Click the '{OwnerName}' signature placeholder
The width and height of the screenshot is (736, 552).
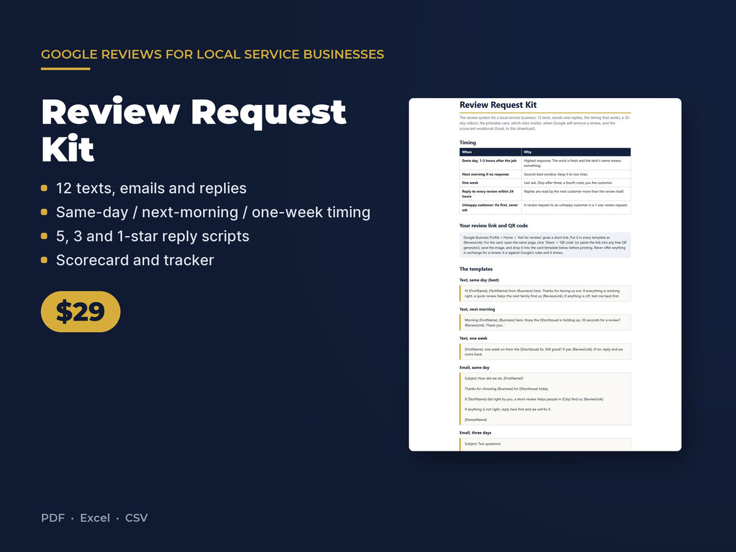click(x=476, y=420)
